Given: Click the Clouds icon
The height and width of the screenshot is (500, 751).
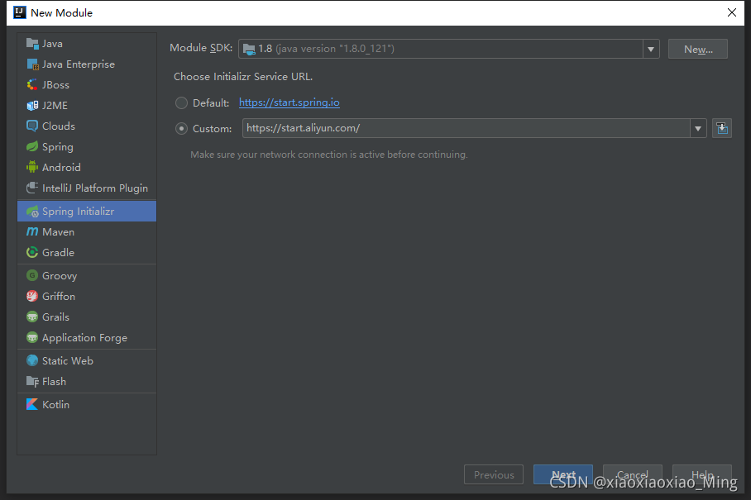Looking at the screenshot, I should click(32, 126).
